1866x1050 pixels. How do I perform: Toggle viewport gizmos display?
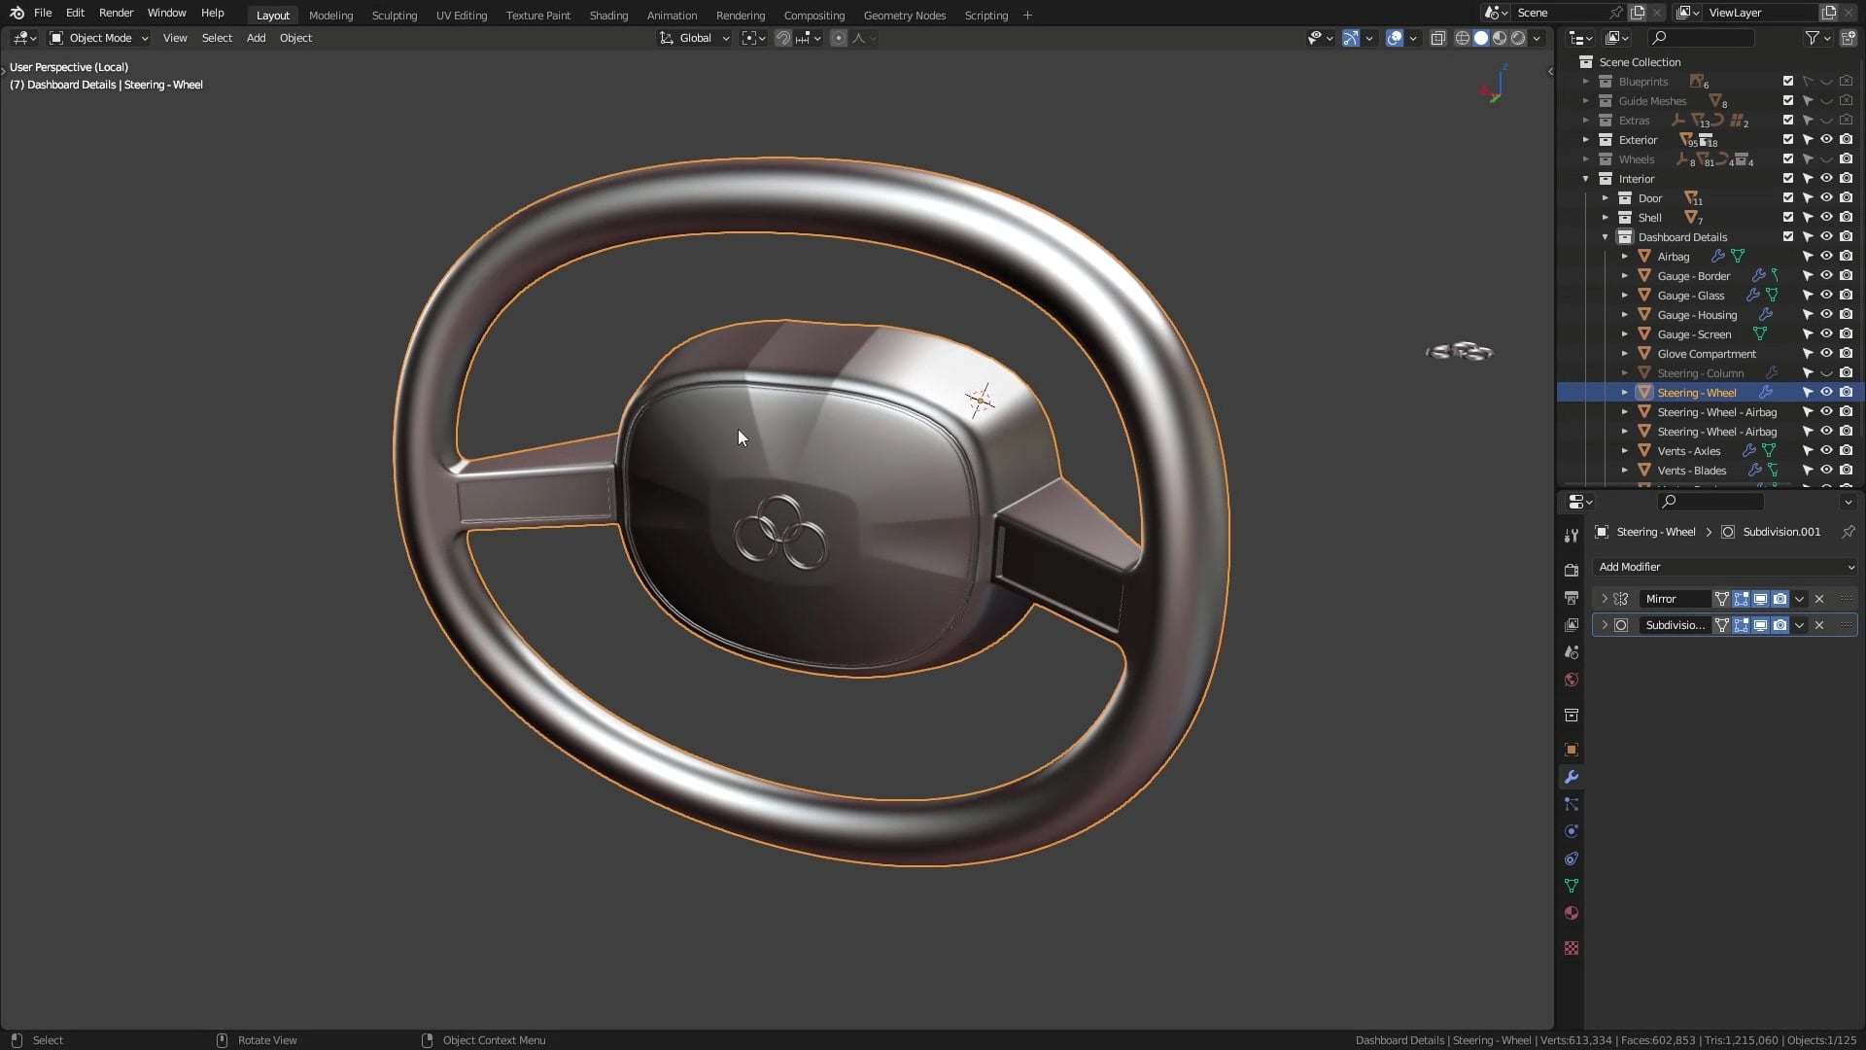click(1351, 38)
